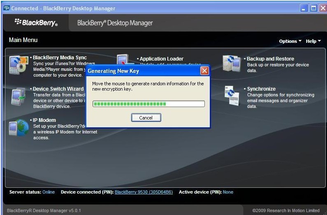The width and height of the screenshot is (327, 215).
Task: Select BlackBerry Media Sync heading
Action: point(60,57)
